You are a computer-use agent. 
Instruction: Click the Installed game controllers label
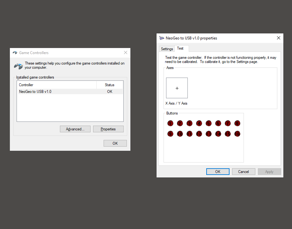(35, 77)
